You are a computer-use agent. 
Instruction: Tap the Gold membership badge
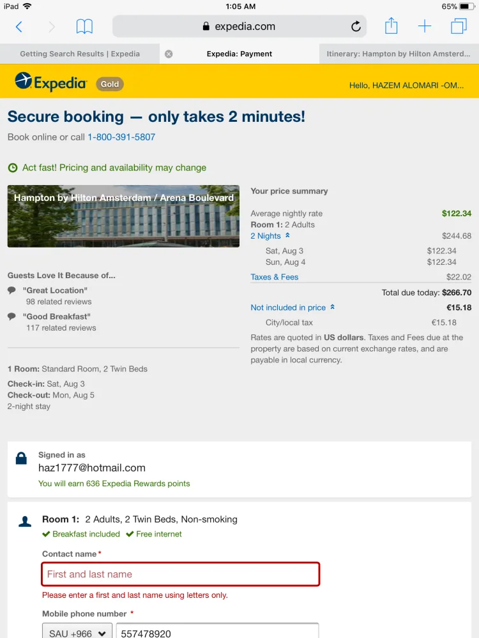pos(110,84)
